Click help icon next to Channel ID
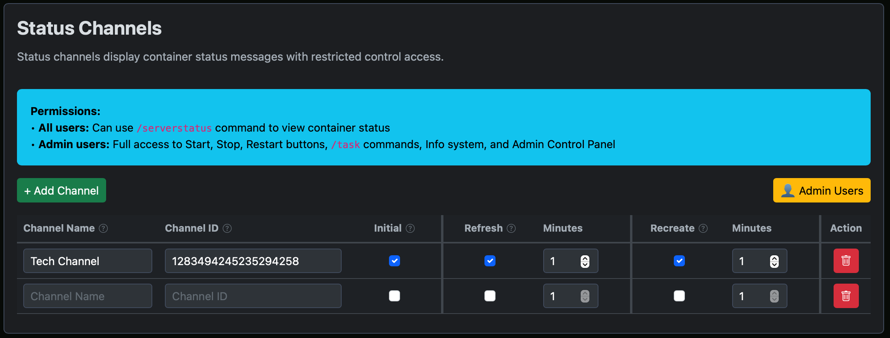This screenshot has height=338, width=890. 227,228
